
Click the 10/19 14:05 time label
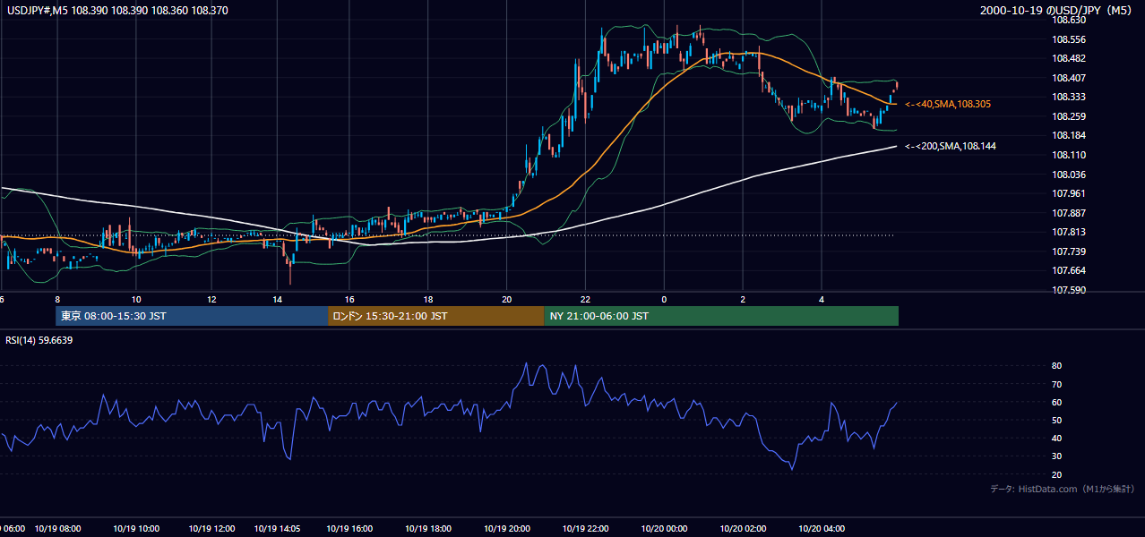click(277, 529)
